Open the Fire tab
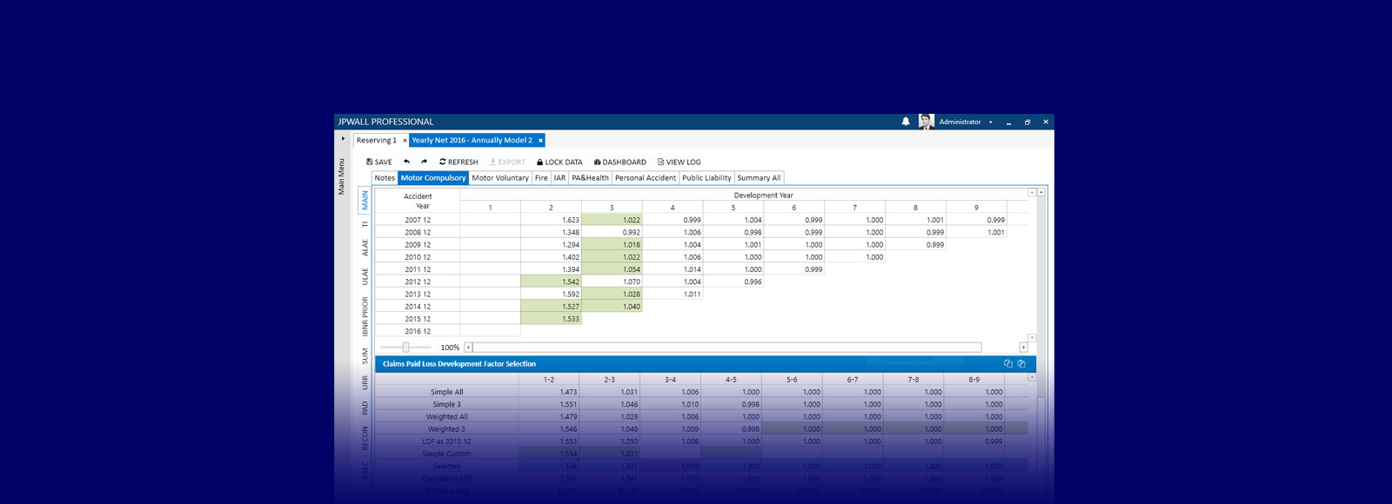The width and height of the screenshot is (1392, 504). [541, 178]
